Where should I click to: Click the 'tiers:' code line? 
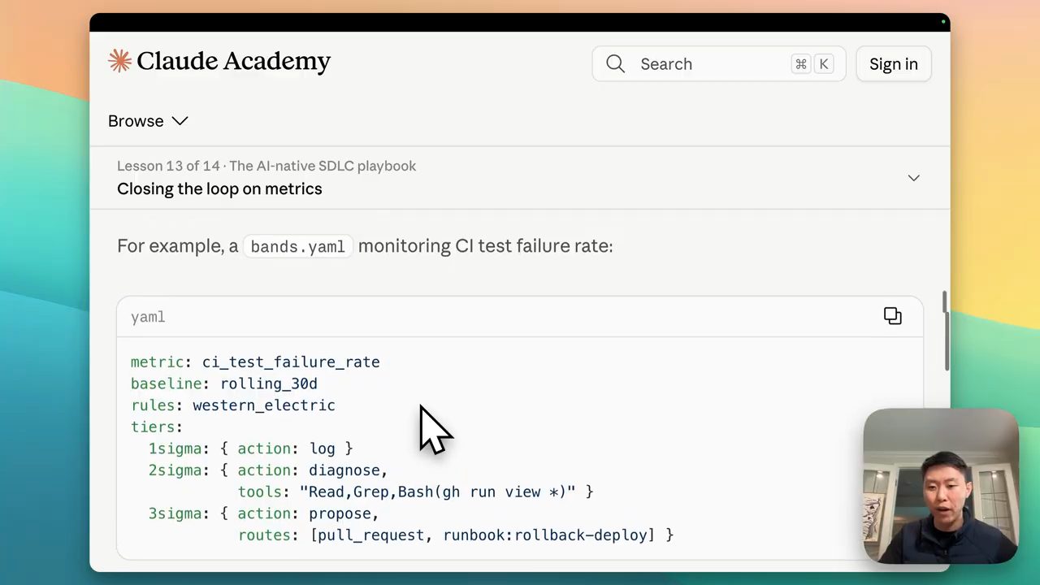pos(157,427)
